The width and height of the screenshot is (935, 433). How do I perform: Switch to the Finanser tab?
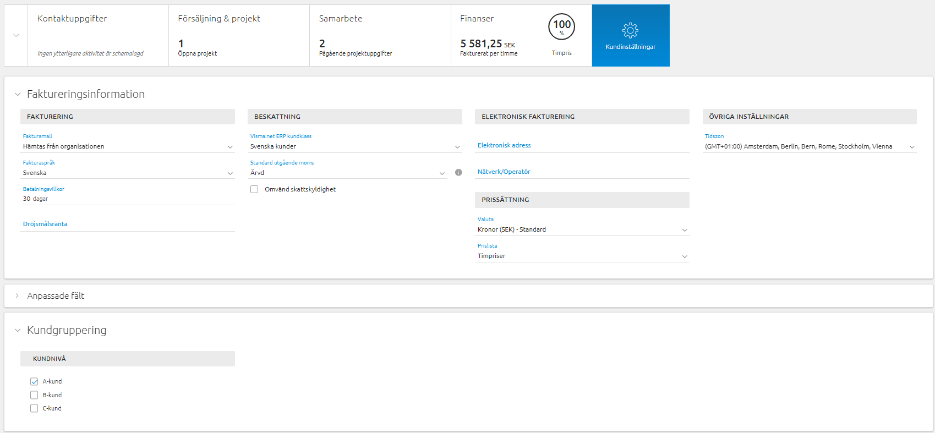coord(521,35)
